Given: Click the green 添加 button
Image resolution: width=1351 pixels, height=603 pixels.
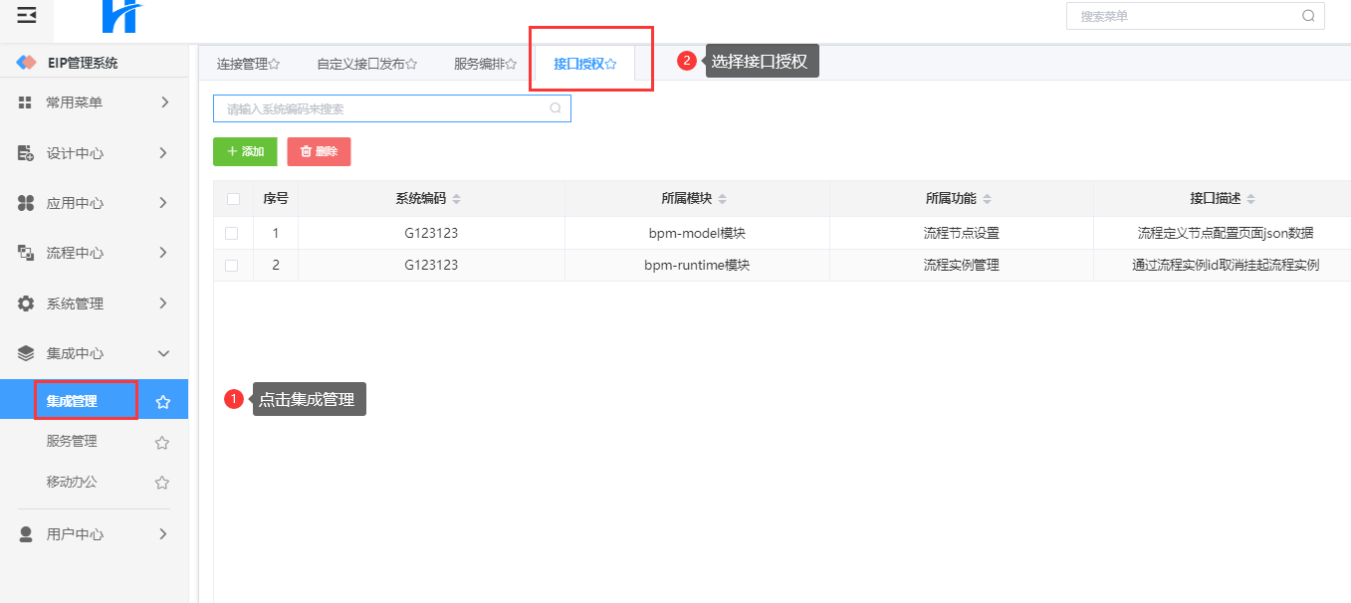Looking at the screenshot, I should [x=245, y=152].
